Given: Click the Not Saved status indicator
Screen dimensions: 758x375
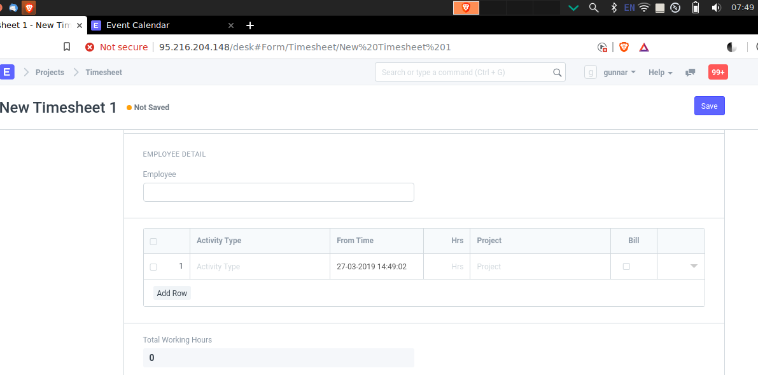Looking at the screenshot, I should tap(148, 108).
